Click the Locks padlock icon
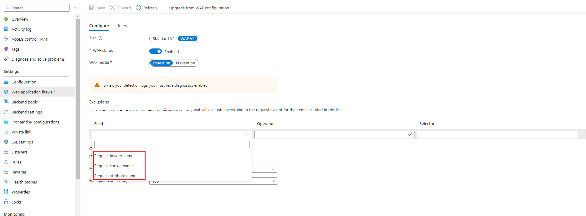586x216 pixels. tap(6, 202)
